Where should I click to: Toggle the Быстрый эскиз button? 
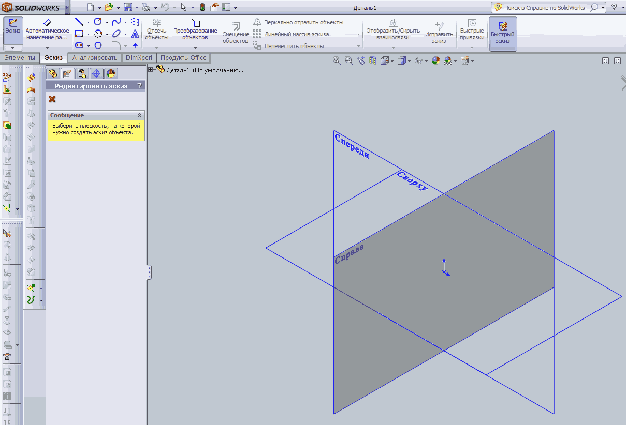click(x=502, y=34)
